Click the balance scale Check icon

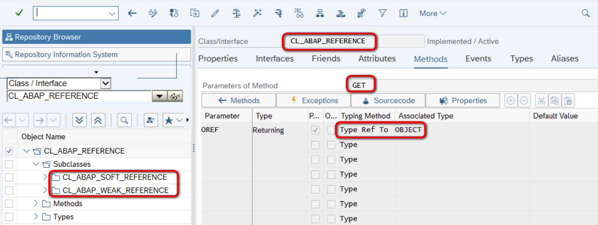(236, 14)
